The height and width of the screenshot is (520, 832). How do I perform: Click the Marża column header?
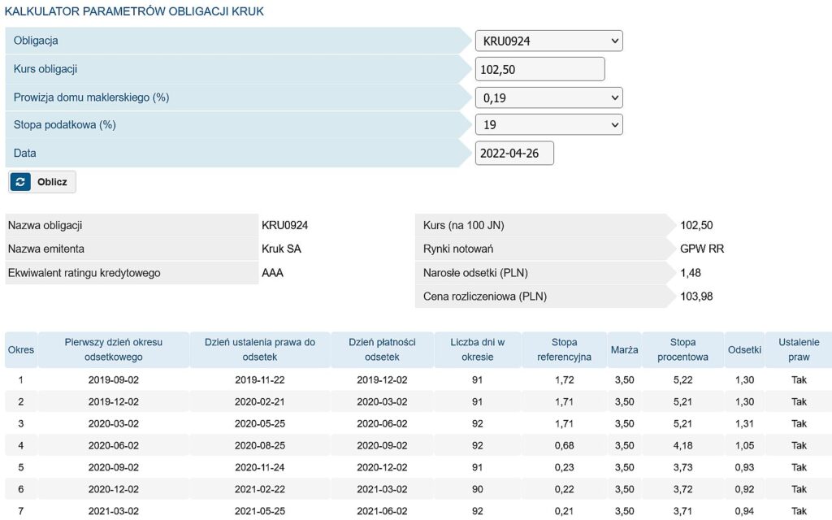click(x=624, y=350)
